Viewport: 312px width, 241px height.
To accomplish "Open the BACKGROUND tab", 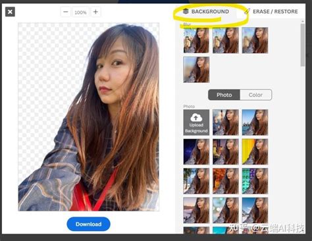I will 206,11.
